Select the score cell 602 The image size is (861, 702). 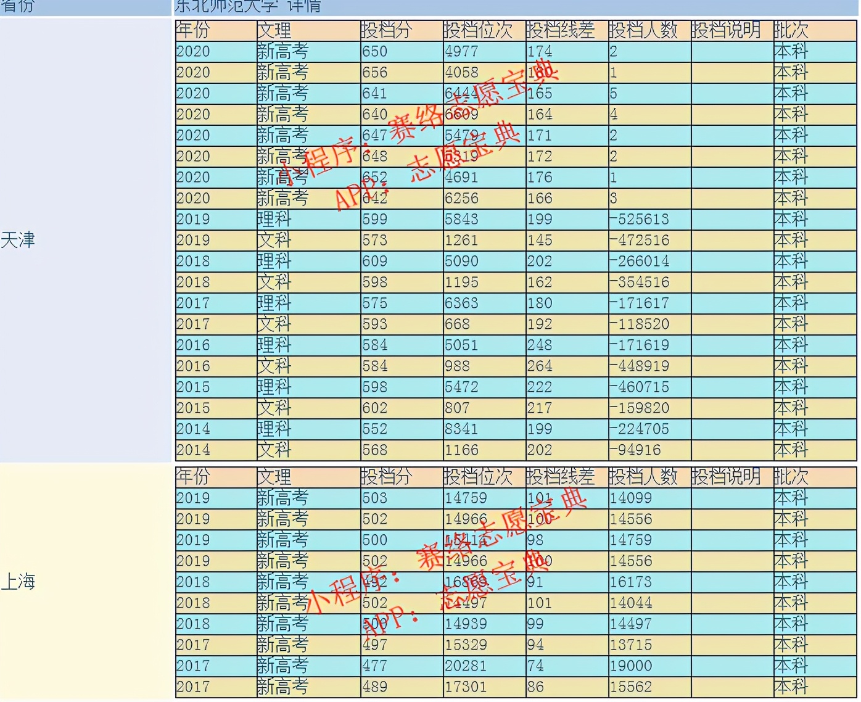[x=402, y=408]
